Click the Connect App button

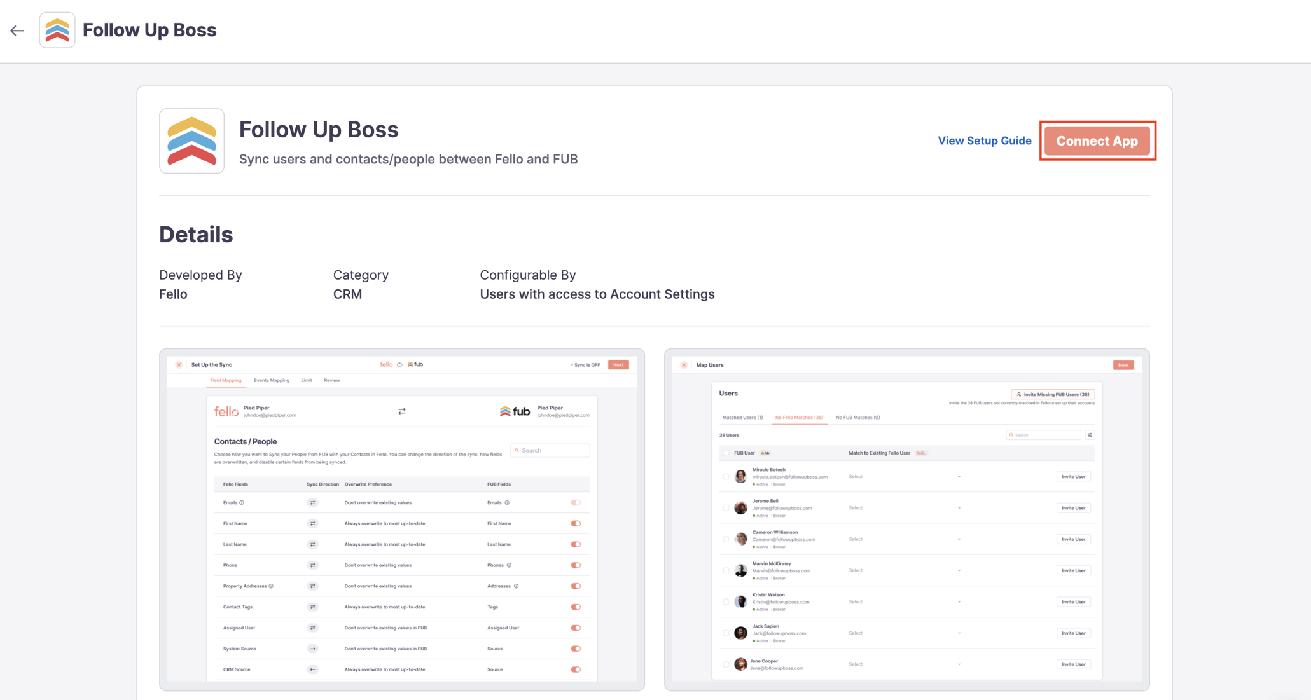pyautogui.click(x=1097, y=141)
